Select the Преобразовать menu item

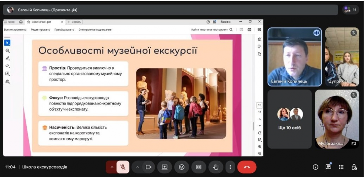(x=64, y=30)
